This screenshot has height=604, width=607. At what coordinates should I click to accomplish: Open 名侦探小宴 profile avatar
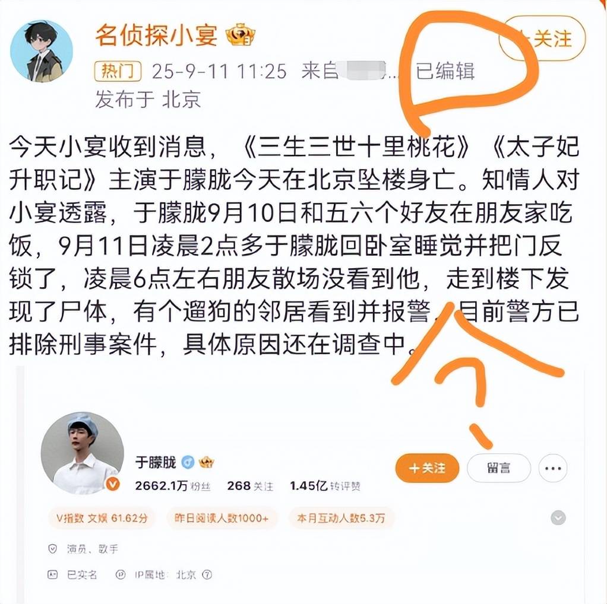pos(42,51)
